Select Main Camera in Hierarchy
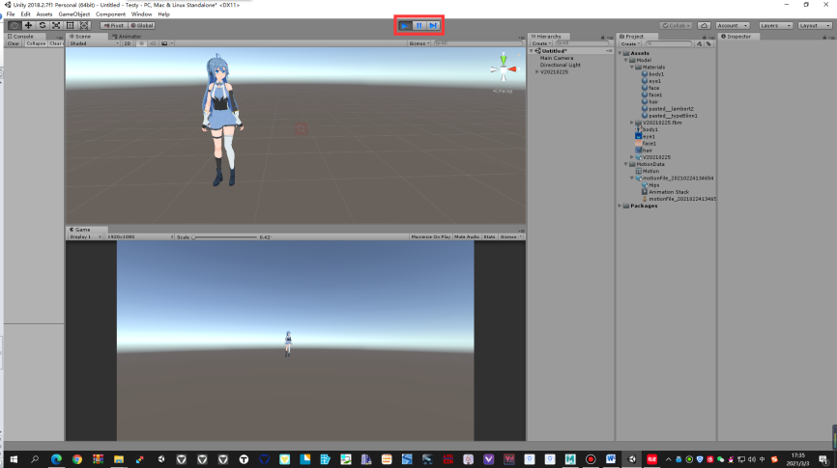Screen dimensions: 837x468 pos(556,58)
